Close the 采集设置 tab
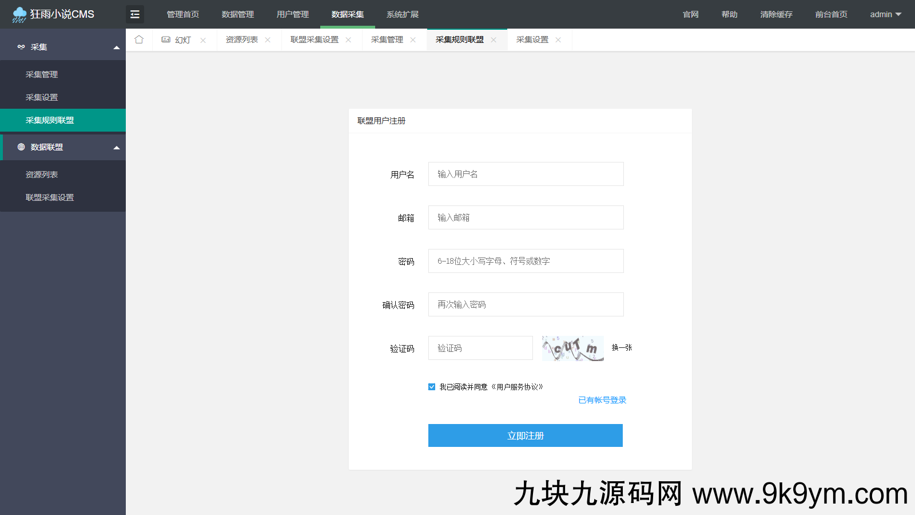The width and height of the screenshot is (915, 515). [558, 40]
